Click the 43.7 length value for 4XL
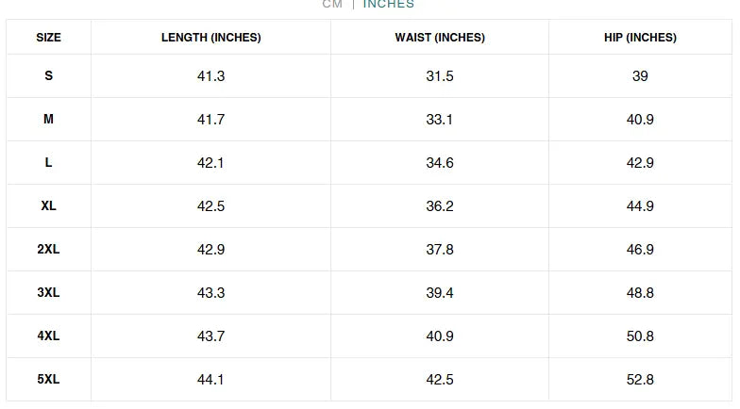This screenshot has width=740, height=409. pyautogui.click(x=211, y=336)
